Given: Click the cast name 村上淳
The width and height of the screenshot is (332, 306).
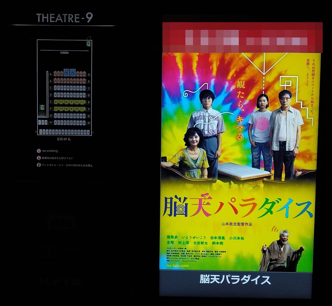Looking at the screenshot, I should click(183, 243).
